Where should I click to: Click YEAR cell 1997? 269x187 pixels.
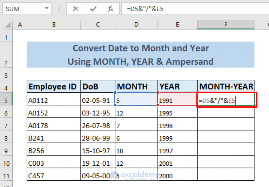[x=177, y=149]
